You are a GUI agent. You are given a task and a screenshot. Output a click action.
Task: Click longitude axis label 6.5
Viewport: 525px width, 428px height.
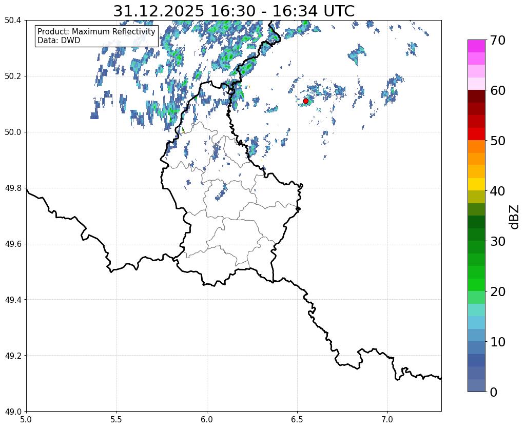click(x=297, y=419)
